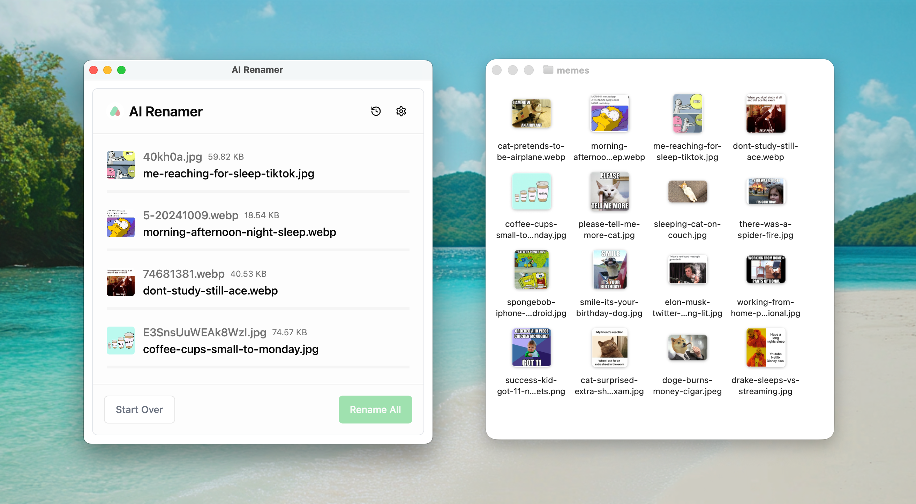This screenshot has width=916, height=504.
Task: Click the thumbnail for 5-20241009.webp
Action: click(x=120, y=223)
